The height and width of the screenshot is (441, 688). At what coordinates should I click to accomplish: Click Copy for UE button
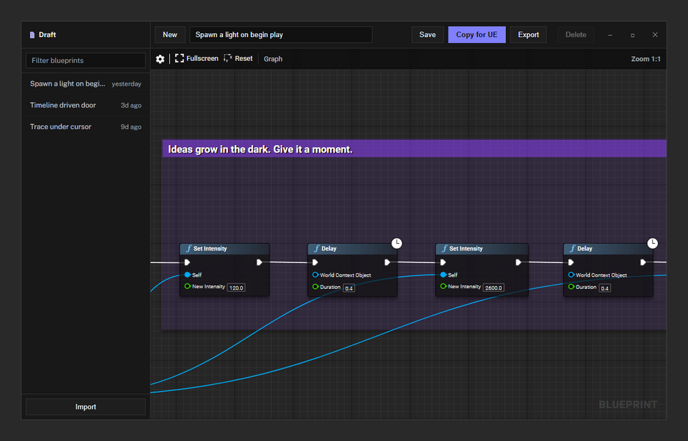point(476,35)
